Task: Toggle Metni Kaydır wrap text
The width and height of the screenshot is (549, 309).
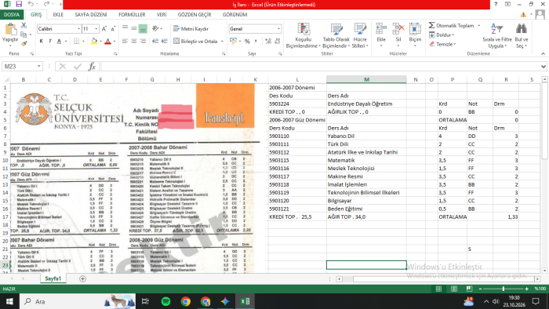Action: 191,29
